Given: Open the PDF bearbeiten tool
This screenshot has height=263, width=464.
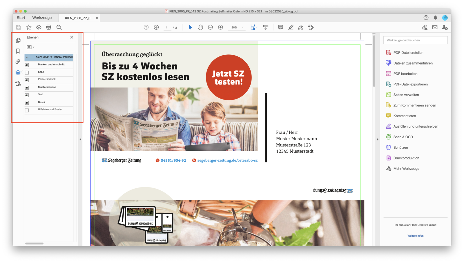Looking at the screenshot, I should point(405,74).
